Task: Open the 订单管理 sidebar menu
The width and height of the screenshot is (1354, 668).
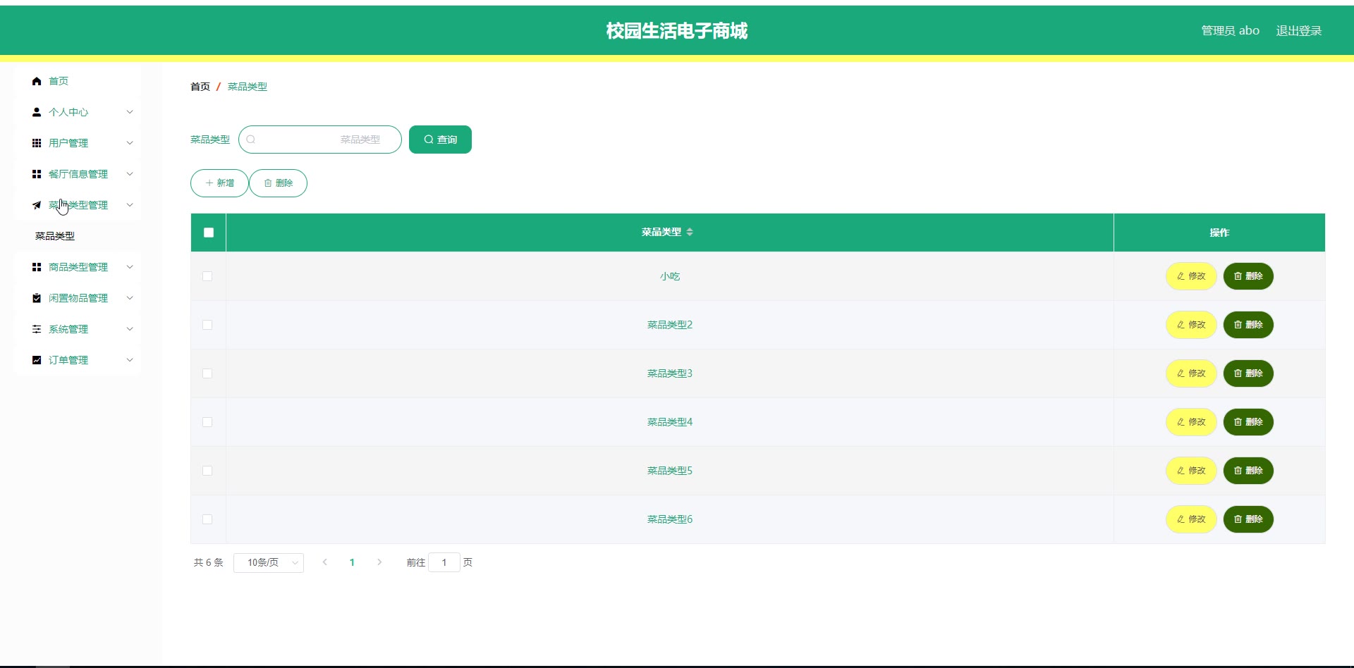Action: click(78, 360)
